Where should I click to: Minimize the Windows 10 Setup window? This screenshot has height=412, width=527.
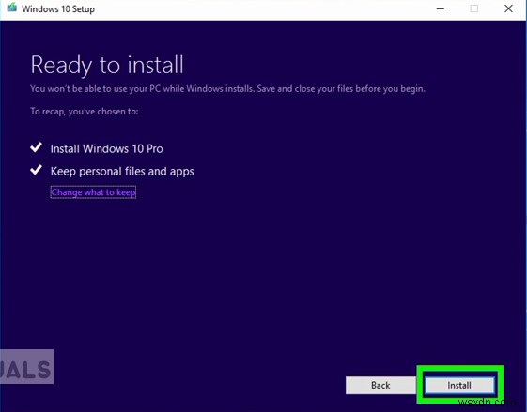click(440, 8)
